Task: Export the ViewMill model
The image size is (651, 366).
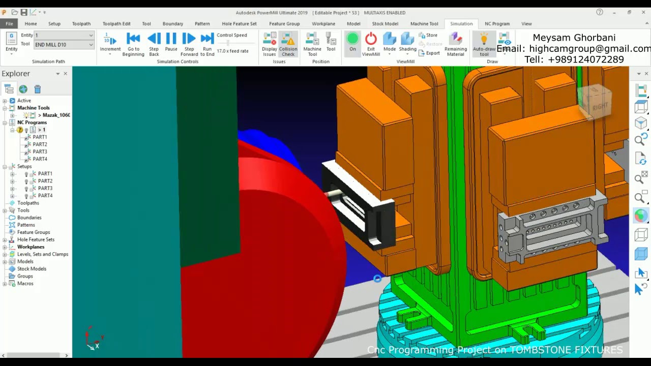Action: [429, 53]
